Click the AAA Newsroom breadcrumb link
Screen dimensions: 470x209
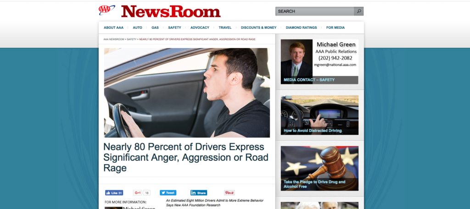114,39
